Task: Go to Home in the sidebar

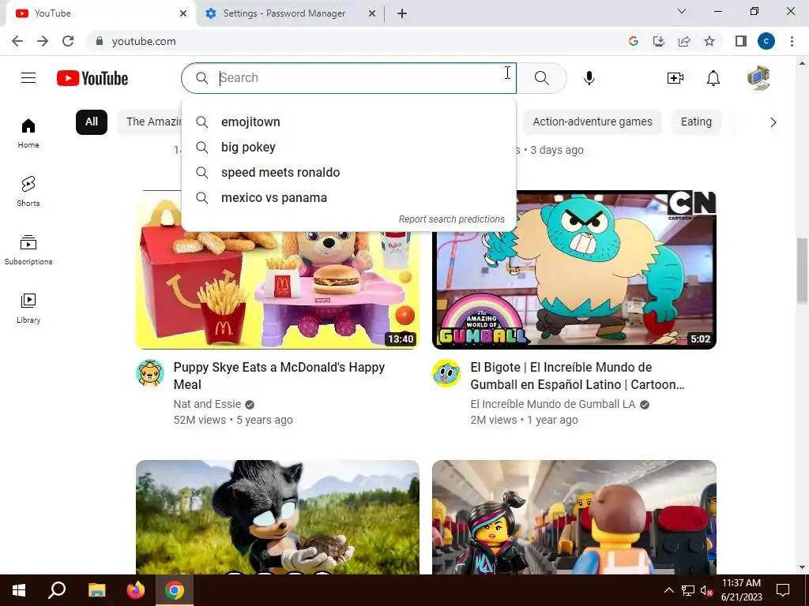Action: 28,133
